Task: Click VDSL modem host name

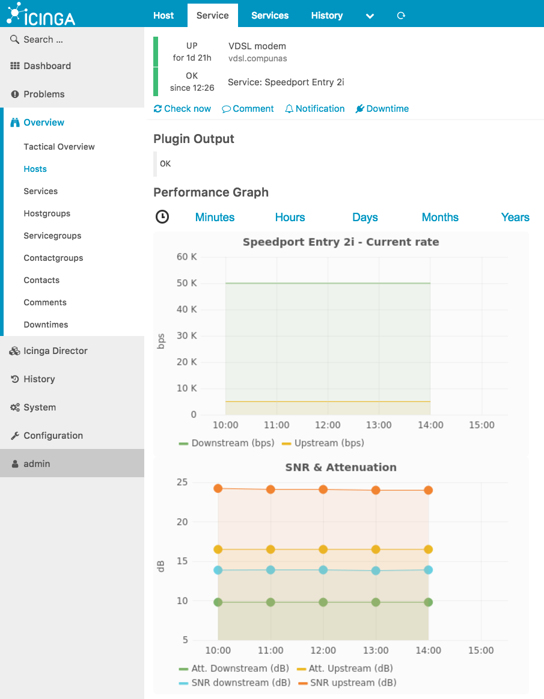Action: [x=257, y=46]
